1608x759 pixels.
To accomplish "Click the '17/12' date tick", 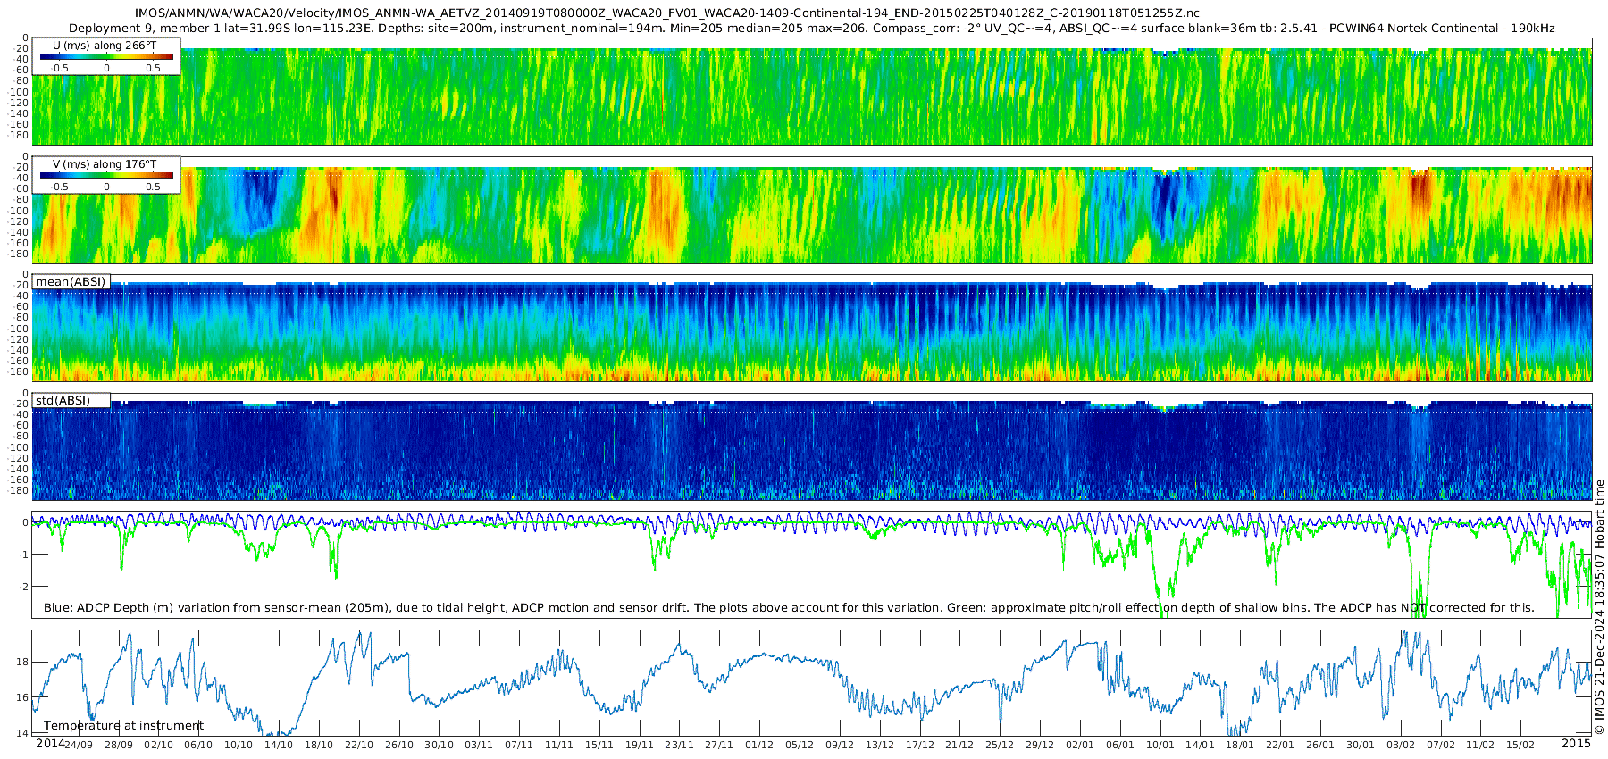I will (920, 745).
